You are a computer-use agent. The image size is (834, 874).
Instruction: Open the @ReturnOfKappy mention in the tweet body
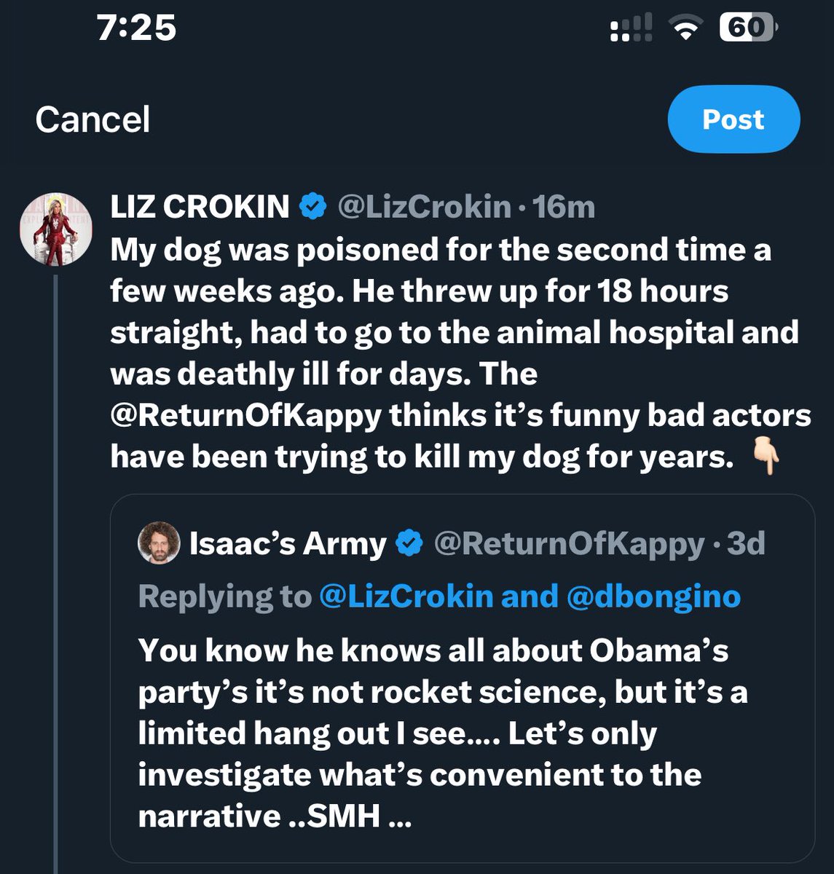[x=245, y=415]
